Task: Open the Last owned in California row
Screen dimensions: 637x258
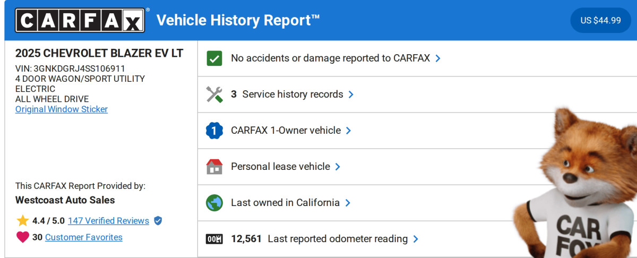Action: 285,203
